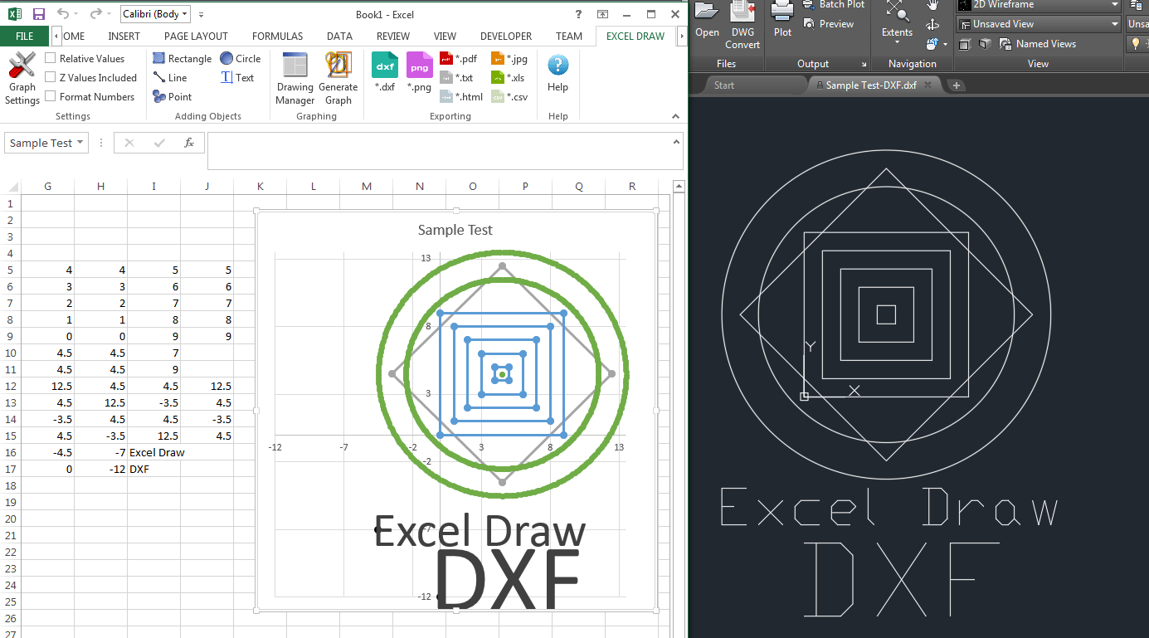This screenshot has width=1149, height=638.
Task: Select the Circle drawing tool
Action: tap(240, 58)
